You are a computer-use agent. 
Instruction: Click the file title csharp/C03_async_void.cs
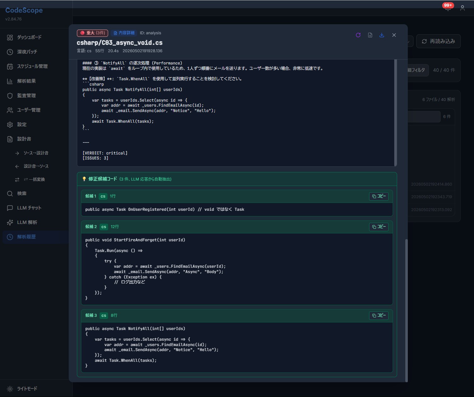pyautogui.click(x=119, y=43)
